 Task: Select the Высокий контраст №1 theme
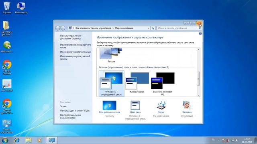pyautogui.click(x=163, y=84)
